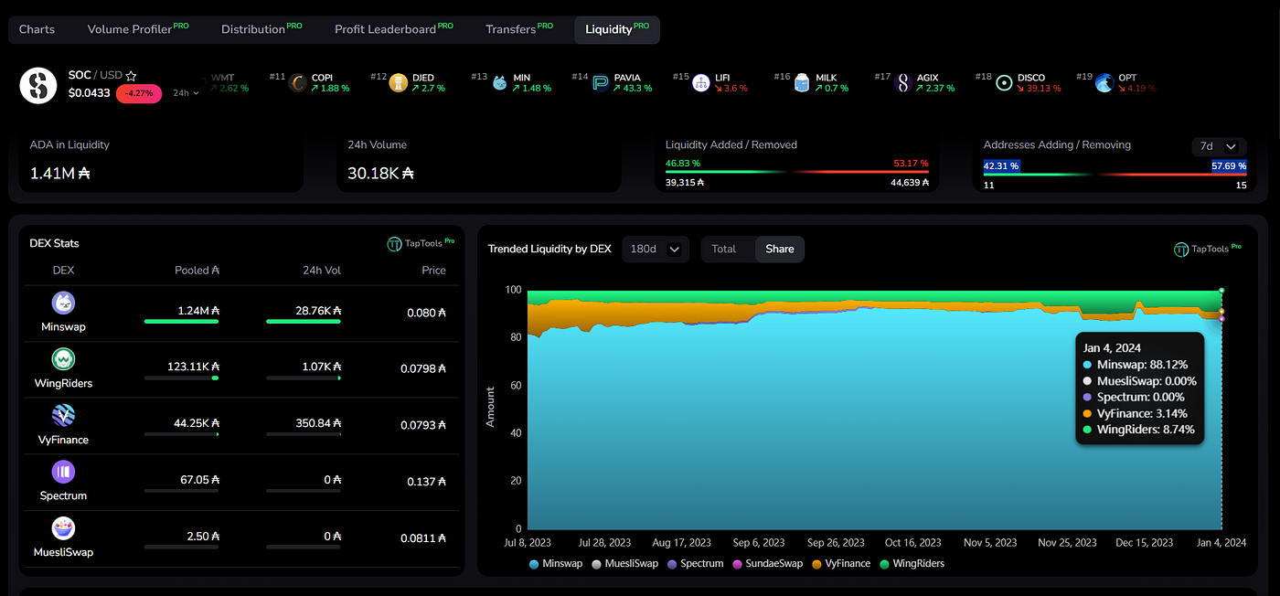The width and height of the screenshot is (1280, 596).
Task: Open the 7d period dropdown
Action: tap(1219, 146)
